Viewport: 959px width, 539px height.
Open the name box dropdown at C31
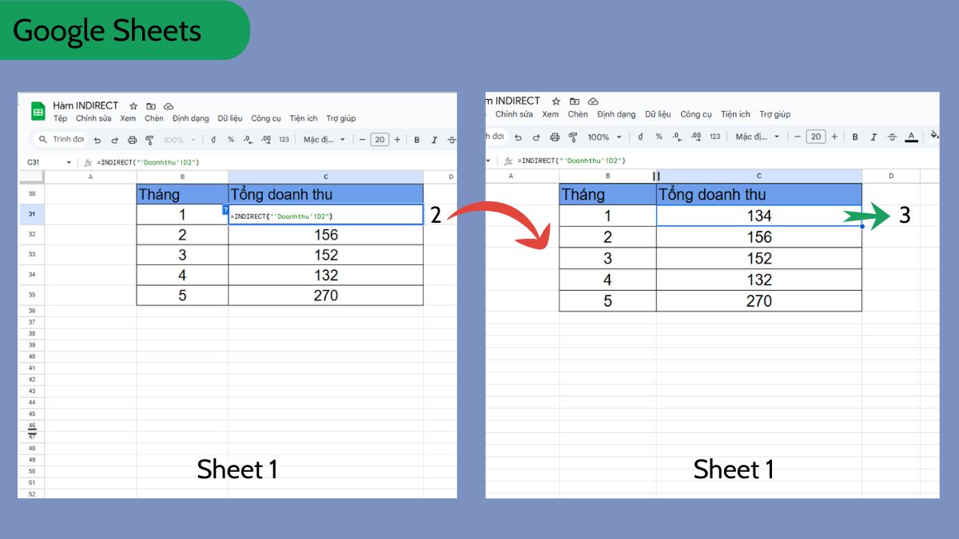coord(69,161)
